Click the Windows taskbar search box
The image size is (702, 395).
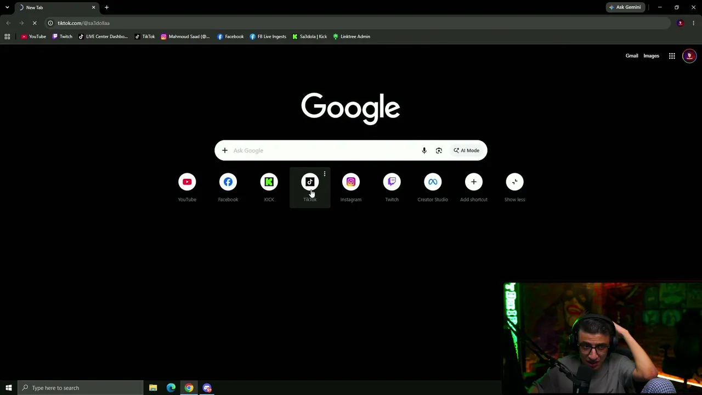pos(81,388)
